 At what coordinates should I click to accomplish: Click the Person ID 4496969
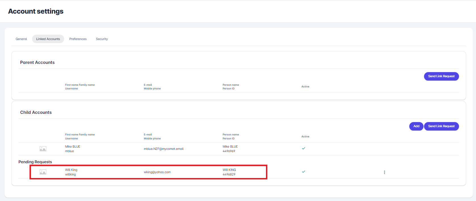tap(229, 151)
